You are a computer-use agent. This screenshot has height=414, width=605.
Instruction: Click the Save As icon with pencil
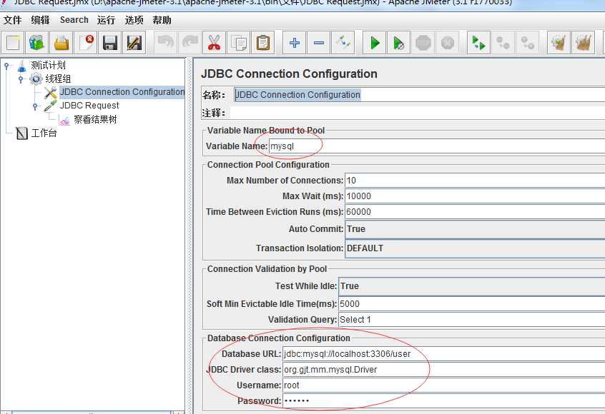tap(134, 43)
